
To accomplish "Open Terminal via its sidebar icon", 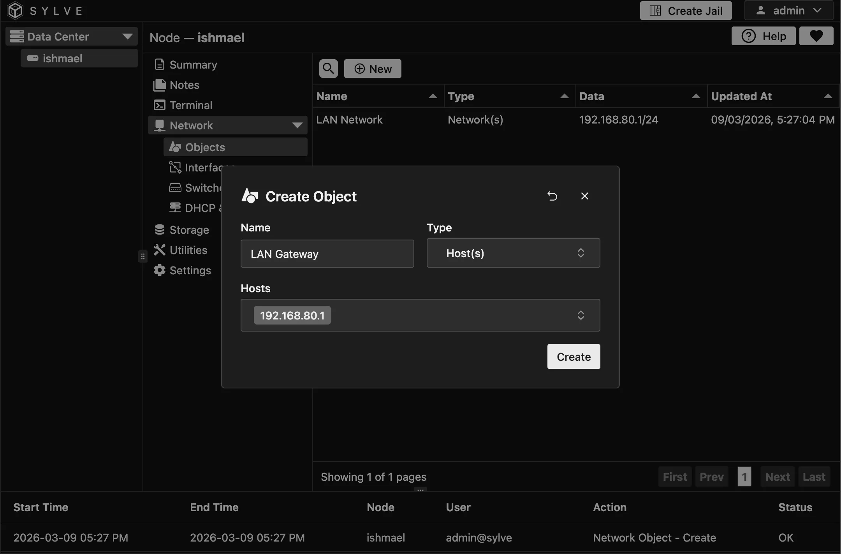I will [159, 105].
